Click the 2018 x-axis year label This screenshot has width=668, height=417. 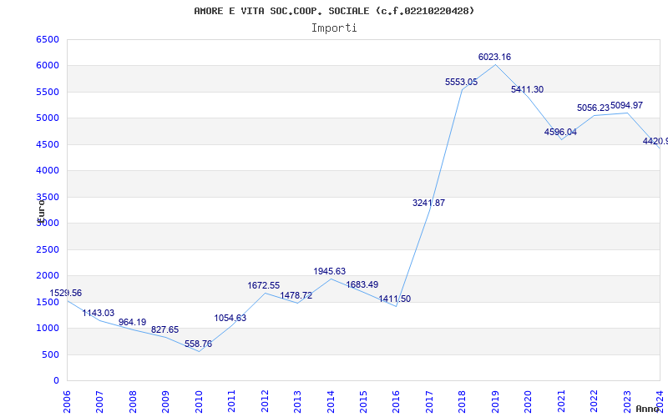(463, 401)
